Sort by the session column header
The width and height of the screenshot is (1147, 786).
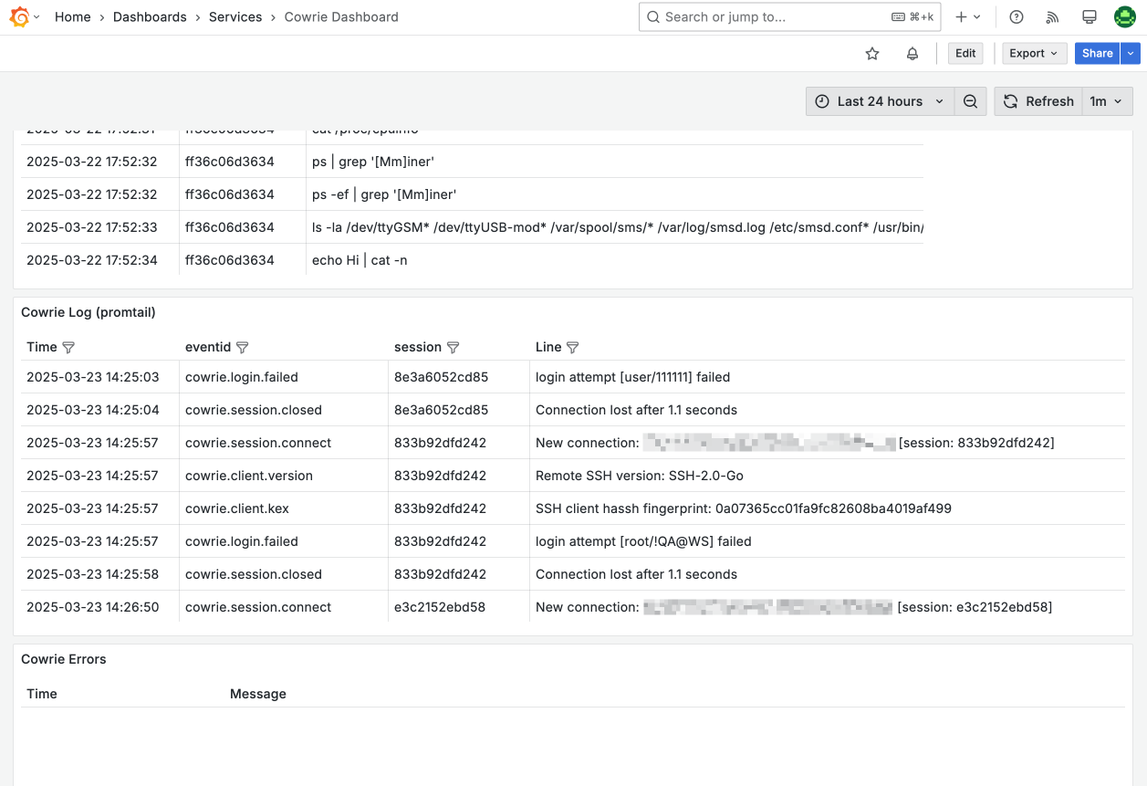point(418,347)
